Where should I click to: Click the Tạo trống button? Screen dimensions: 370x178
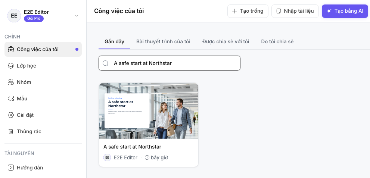click(x=248, y=11)
